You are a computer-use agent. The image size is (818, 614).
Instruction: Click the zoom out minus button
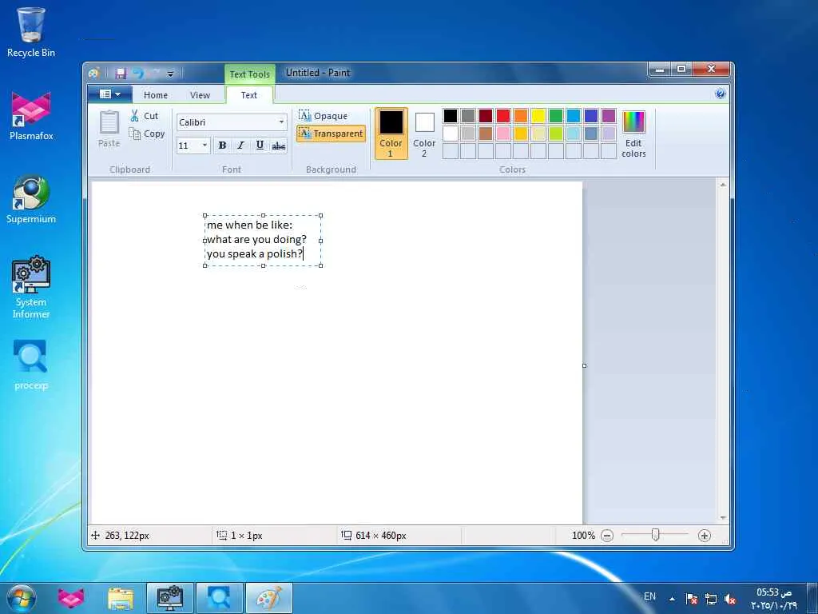tap(607, 535)
